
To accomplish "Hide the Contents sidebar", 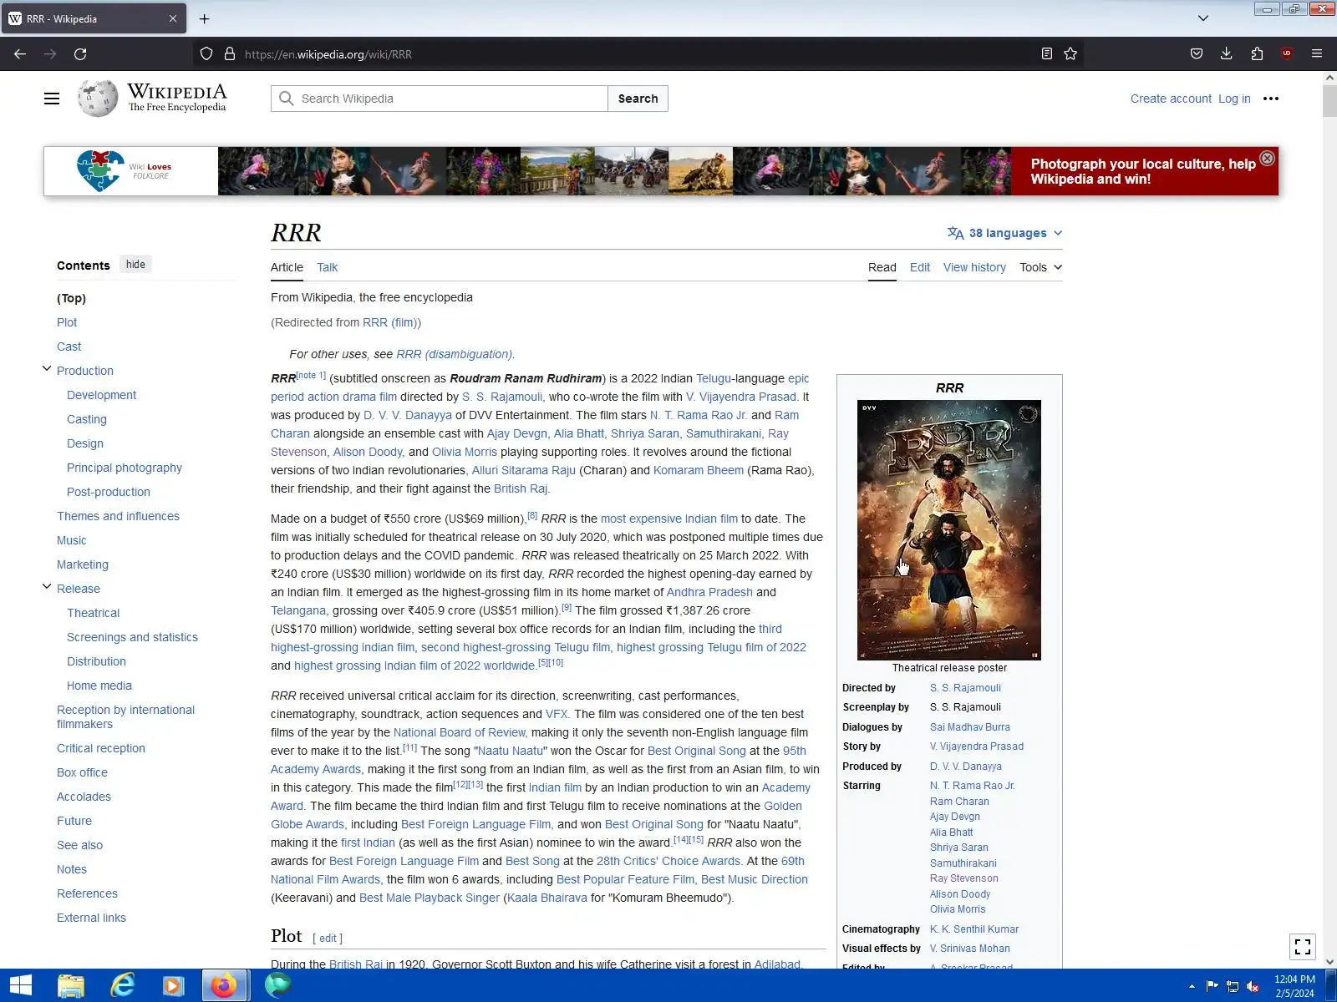I will coord(135,265).
